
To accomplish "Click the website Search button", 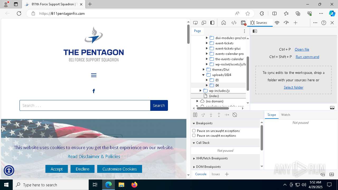I will click(159, 106).
